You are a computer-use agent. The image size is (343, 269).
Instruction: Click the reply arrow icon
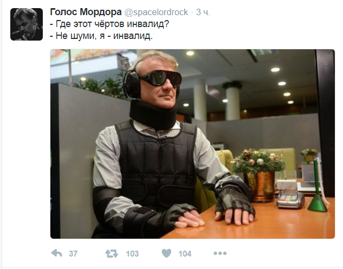(57, 253)
